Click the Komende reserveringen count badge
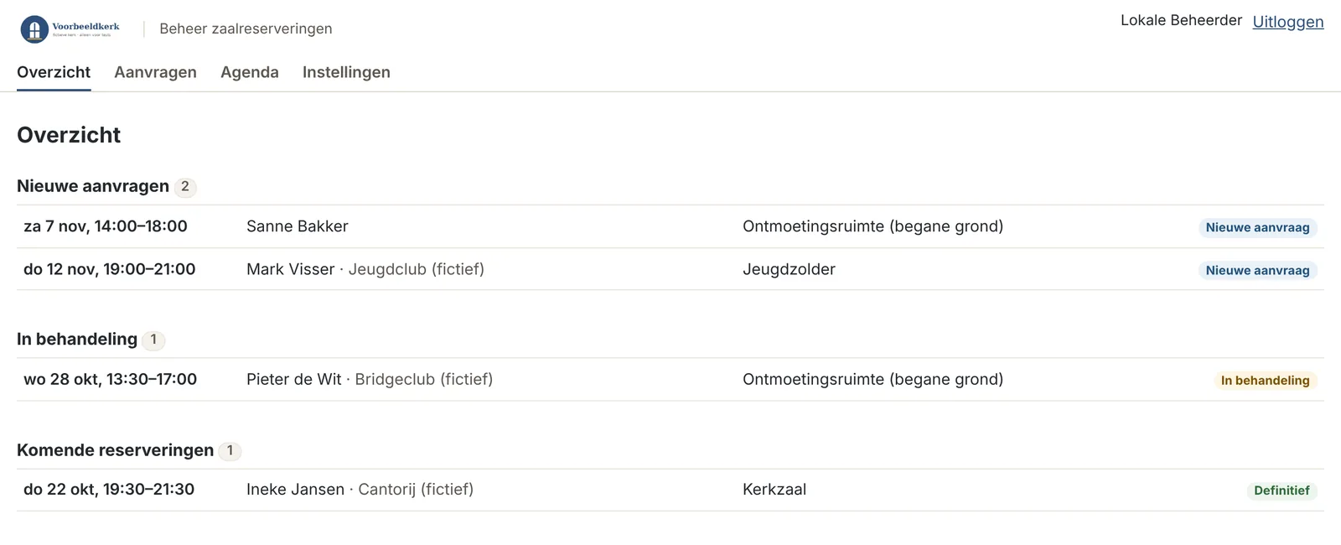The image size is (1341, 545). point(230,450)
